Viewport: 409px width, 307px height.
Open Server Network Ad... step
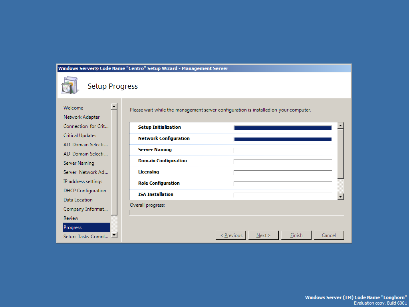pyautogui.click(x=85, y=172)
